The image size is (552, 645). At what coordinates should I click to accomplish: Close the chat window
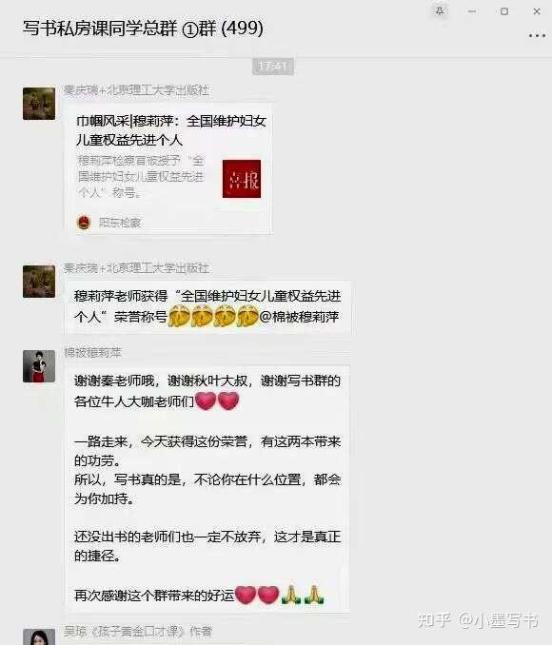coord(537,11)
